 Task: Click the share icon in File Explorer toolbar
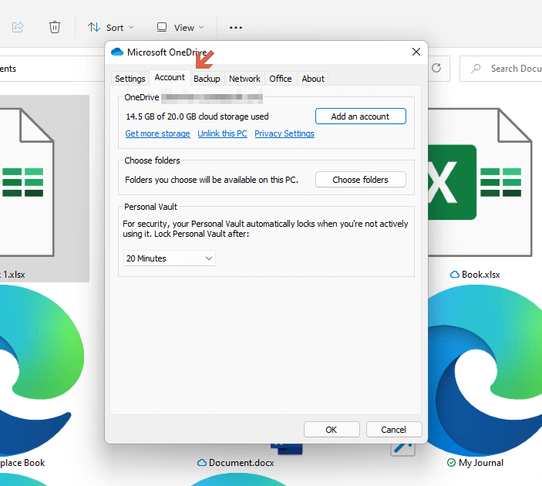[18, 27]
